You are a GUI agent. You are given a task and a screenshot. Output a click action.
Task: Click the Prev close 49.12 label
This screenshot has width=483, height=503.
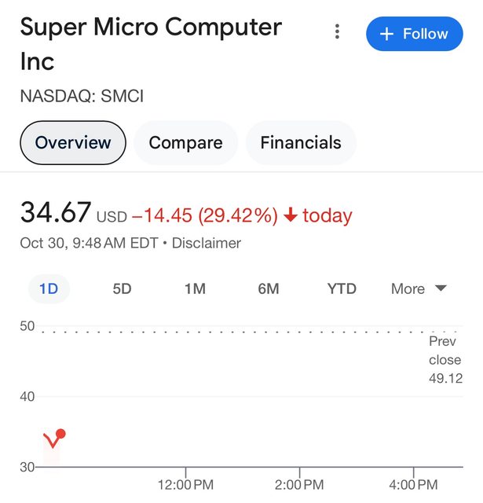[x=445, y=360]
